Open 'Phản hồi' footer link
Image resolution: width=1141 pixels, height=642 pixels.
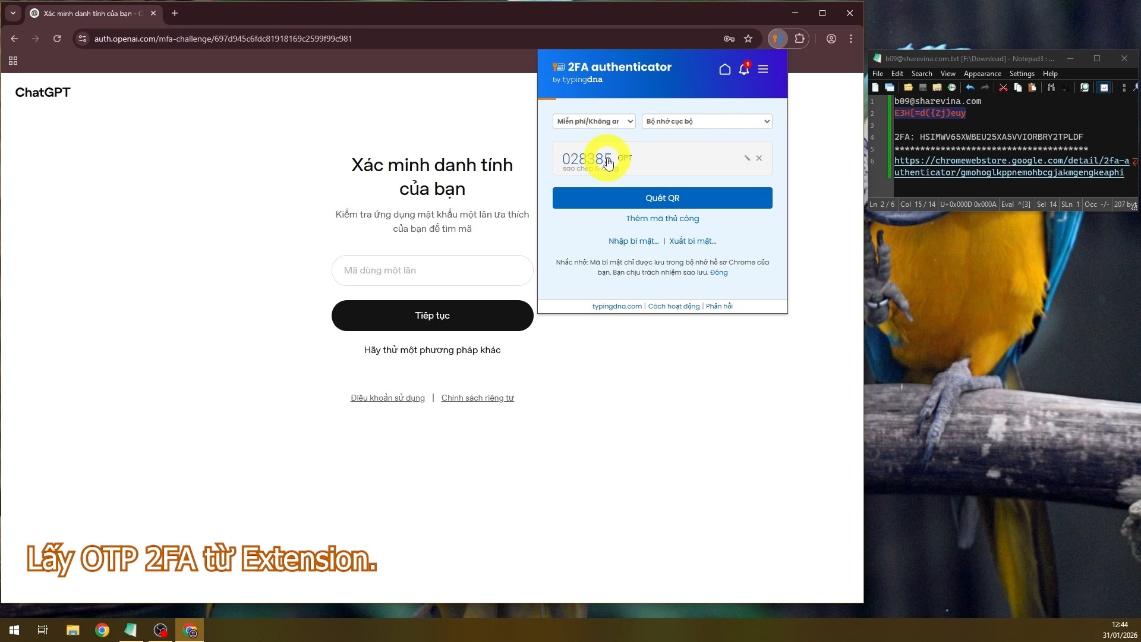coord(719,307)
